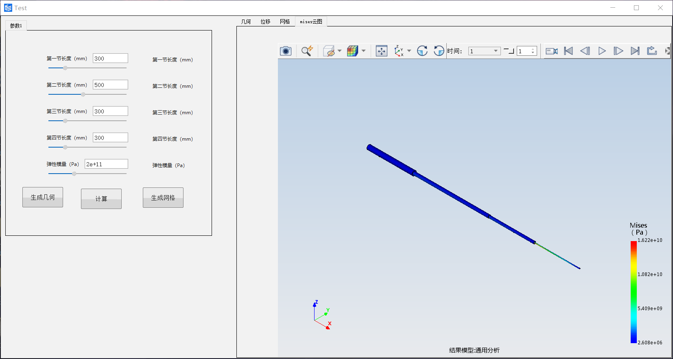Click the XYZ axis orientation icon

[x=399, y=51]
